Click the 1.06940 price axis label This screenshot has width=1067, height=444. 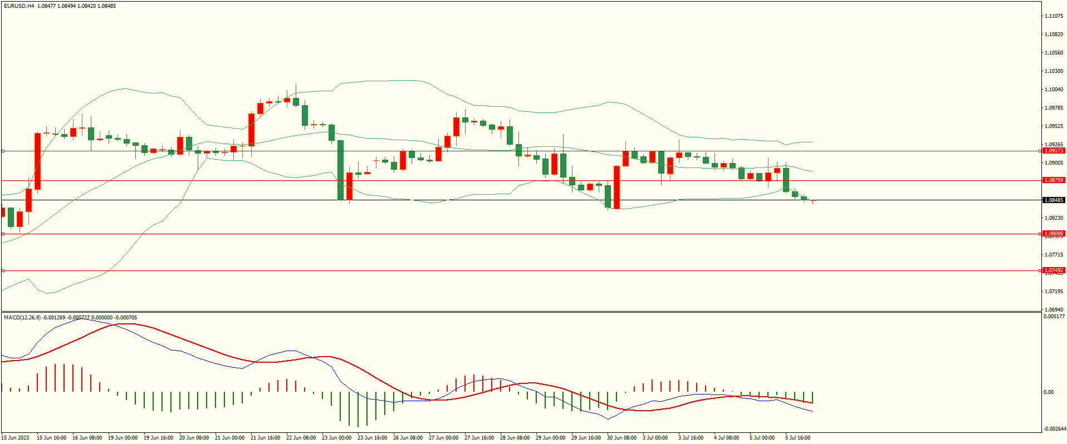1054,310
